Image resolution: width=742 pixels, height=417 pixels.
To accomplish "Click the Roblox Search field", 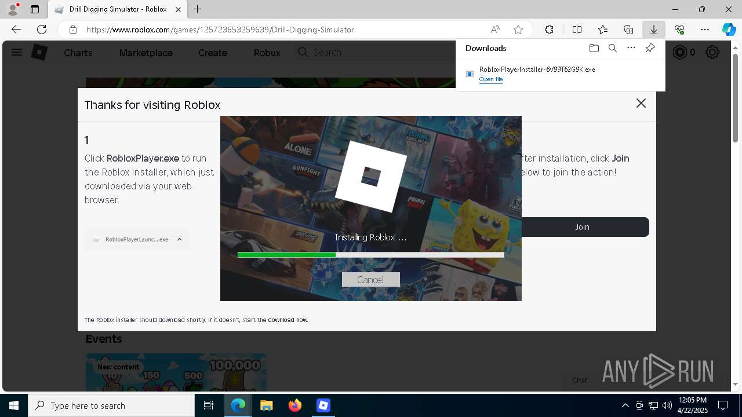I will pyautogui.click(x=374, y=52).
